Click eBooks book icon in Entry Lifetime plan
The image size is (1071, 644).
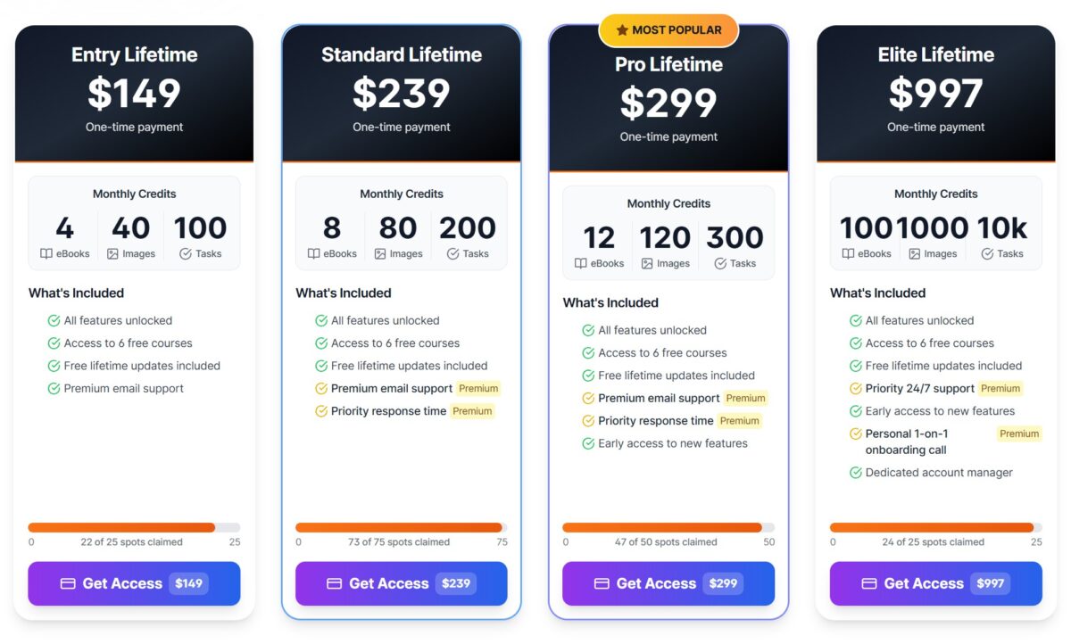tap(46, 254)
